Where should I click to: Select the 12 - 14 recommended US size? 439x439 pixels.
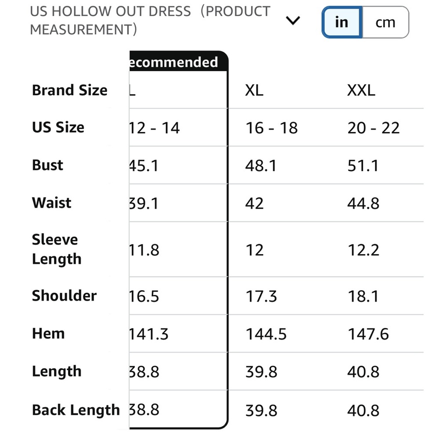click(x=155, y=128)
